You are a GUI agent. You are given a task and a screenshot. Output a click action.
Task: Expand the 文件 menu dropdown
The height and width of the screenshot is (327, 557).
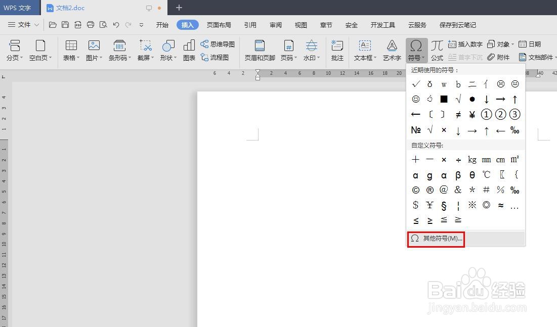tap(36, 25)
